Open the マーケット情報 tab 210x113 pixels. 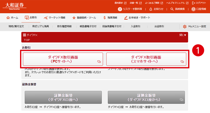click(54, 18)
